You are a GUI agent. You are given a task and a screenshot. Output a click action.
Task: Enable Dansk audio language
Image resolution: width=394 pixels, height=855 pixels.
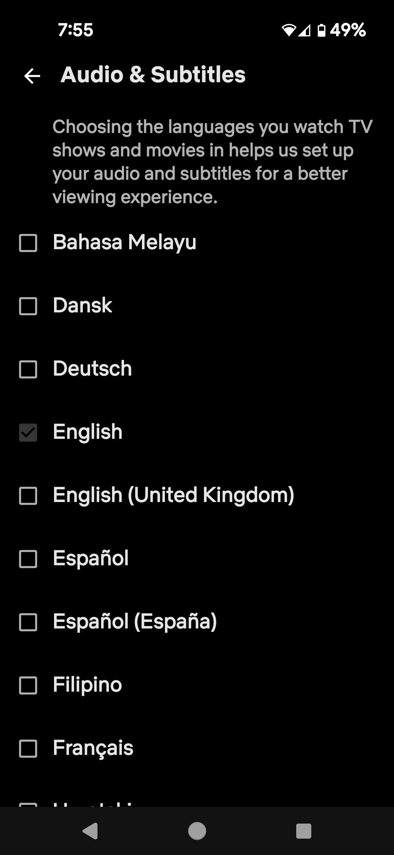pyautogui.click(x=28, y=306)
